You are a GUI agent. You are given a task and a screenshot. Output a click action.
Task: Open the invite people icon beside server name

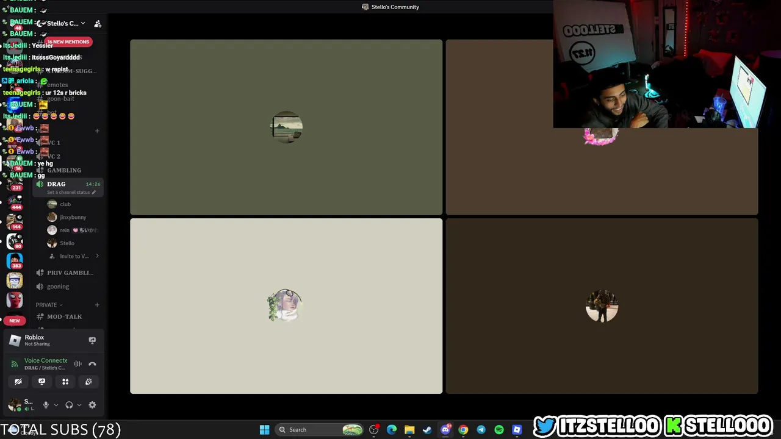pos(98,23)
